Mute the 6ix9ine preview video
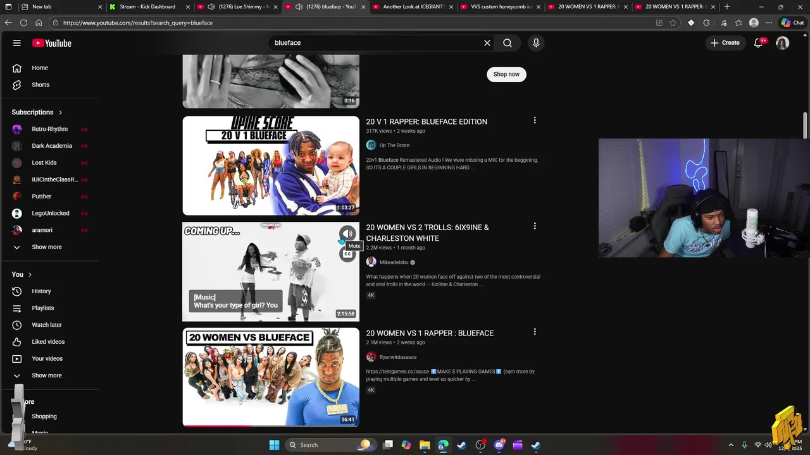This screenshot has width=810, height=455. point(347,234)
